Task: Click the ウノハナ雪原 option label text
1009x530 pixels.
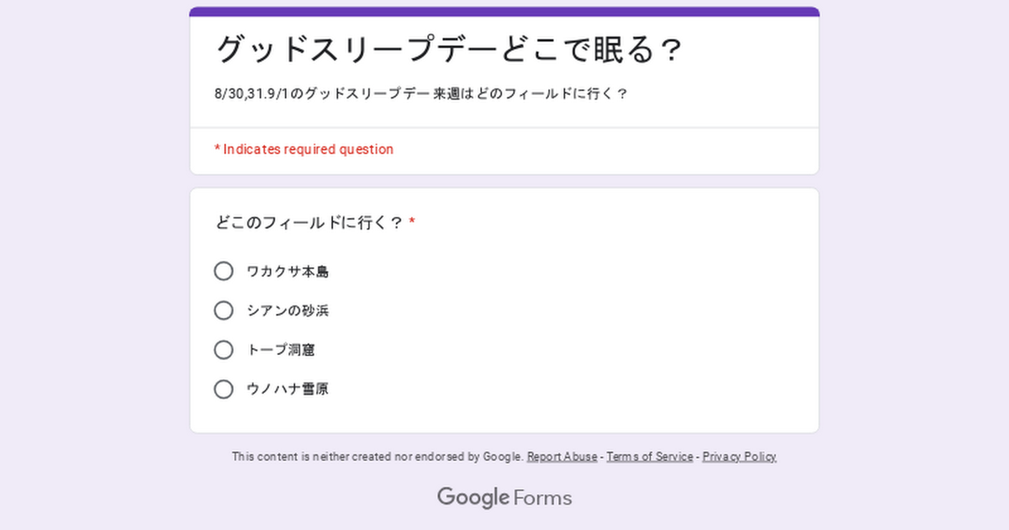Action: click(x=288, y=390)
